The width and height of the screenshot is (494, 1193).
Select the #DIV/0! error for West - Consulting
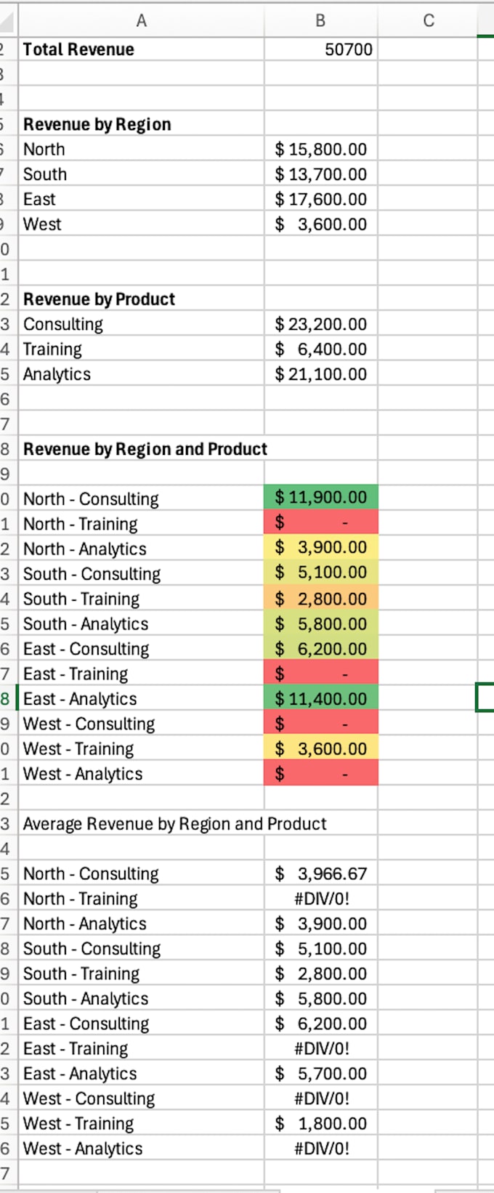(x=320, y=1099)
